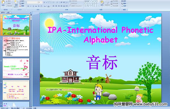
Task: Expand the shapes gallery More arrow
Action: pyautogui.click(x=99, y=6)
